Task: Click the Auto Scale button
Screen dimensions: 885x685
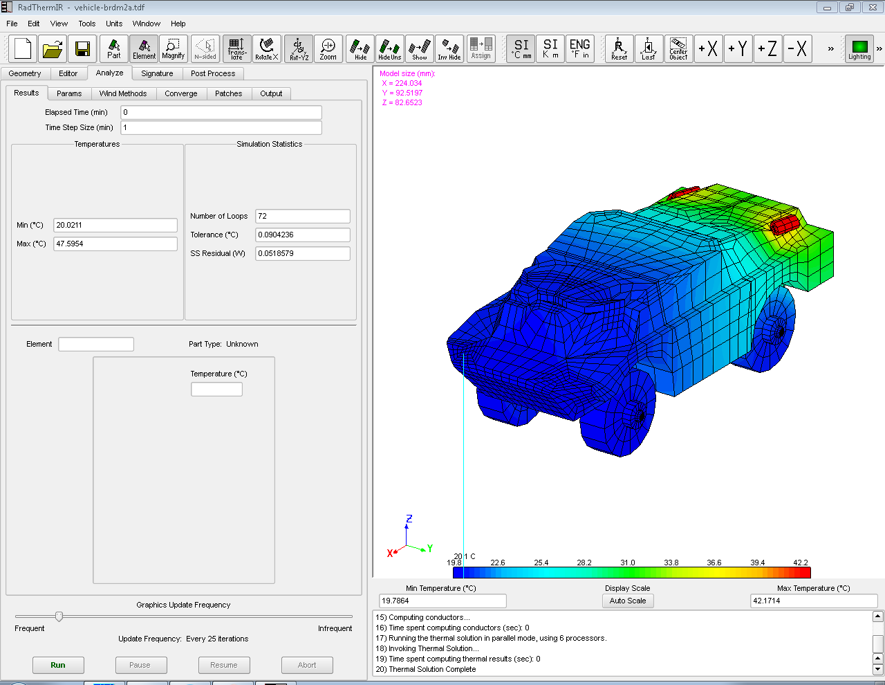Action: click(x=628, y=601)
